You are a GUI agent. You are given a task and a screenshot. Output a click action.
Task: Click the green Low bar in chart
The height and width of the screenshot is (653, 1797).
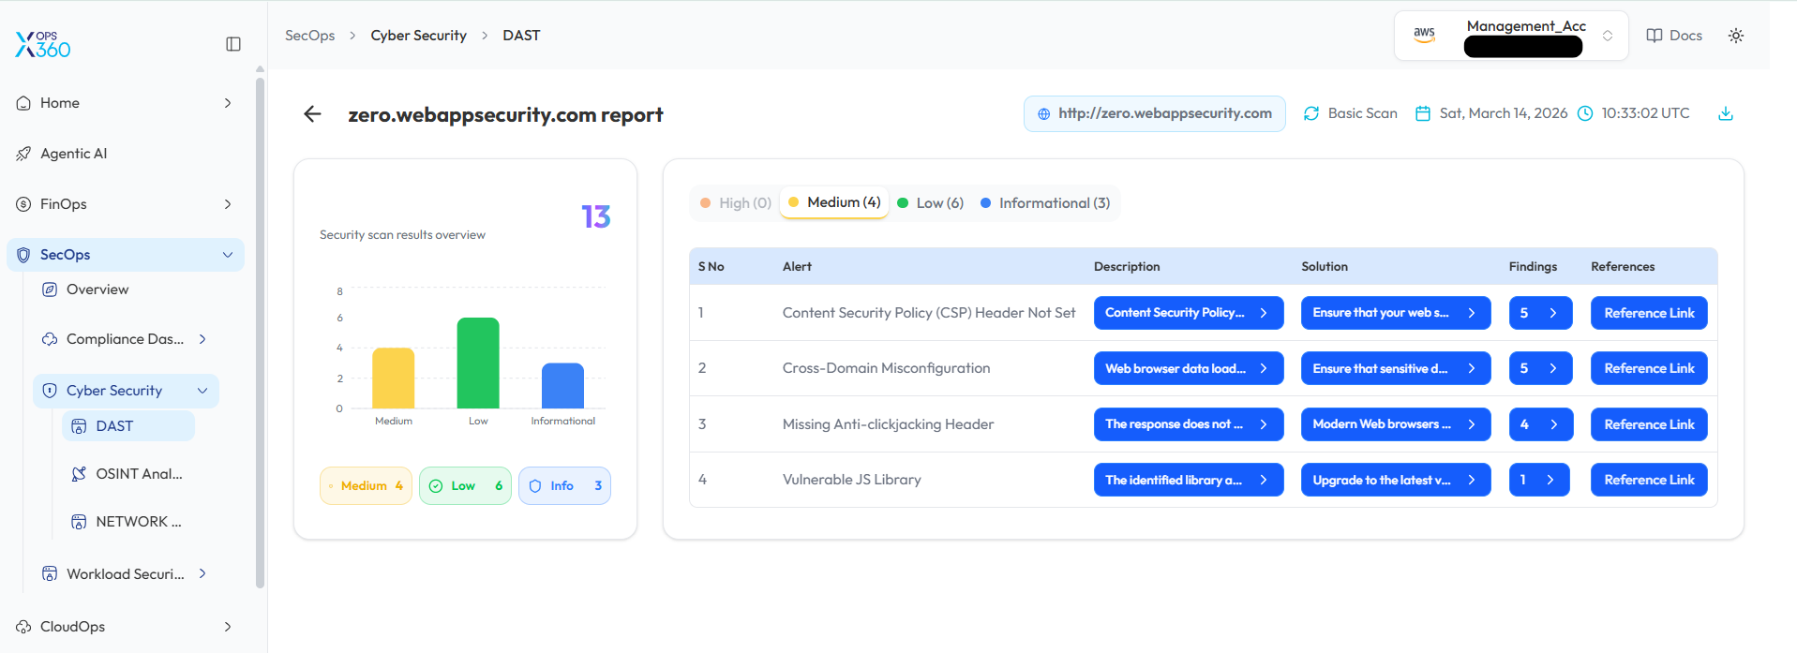[x=478, y=364]
